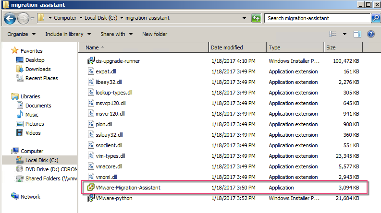Focus the Search migration-assistant field

(x=317, y=18)
